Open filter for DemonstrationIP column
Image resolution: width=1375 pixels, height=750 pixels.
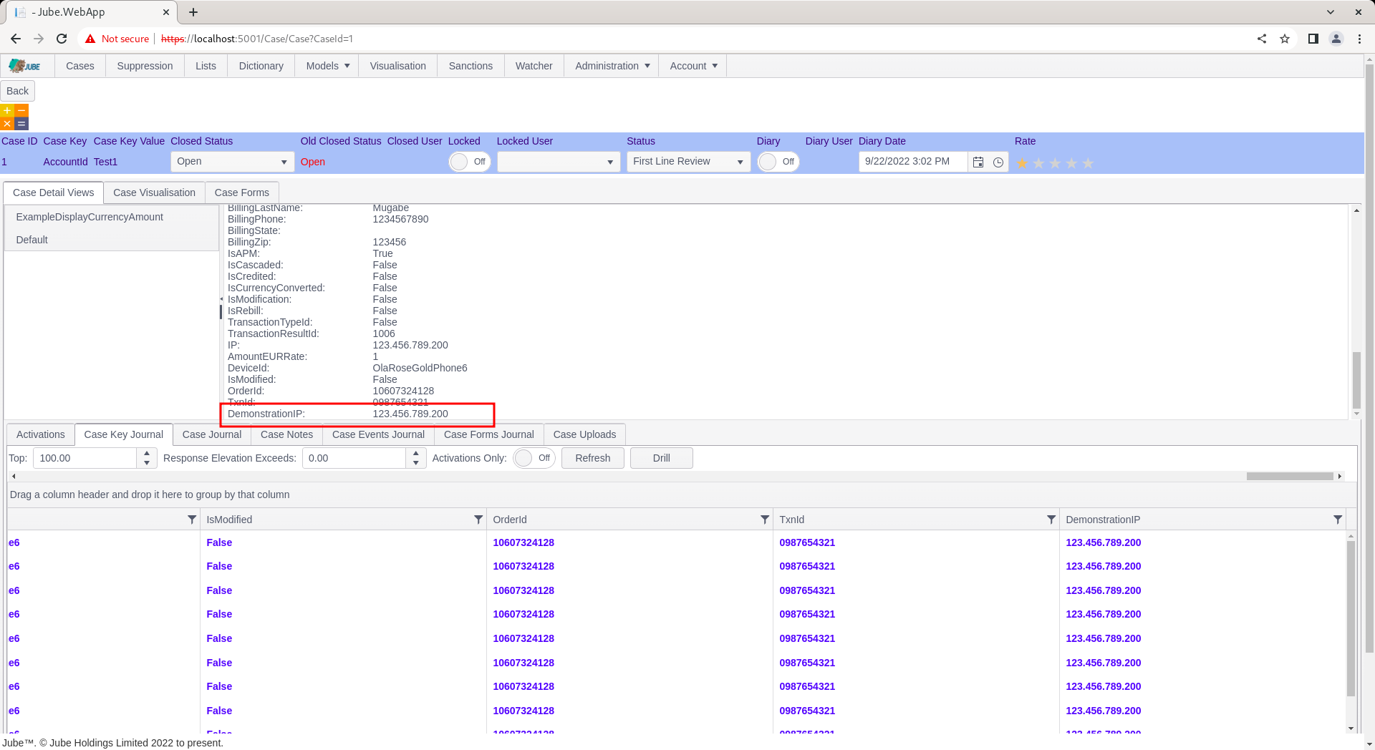click(1338, 520)
